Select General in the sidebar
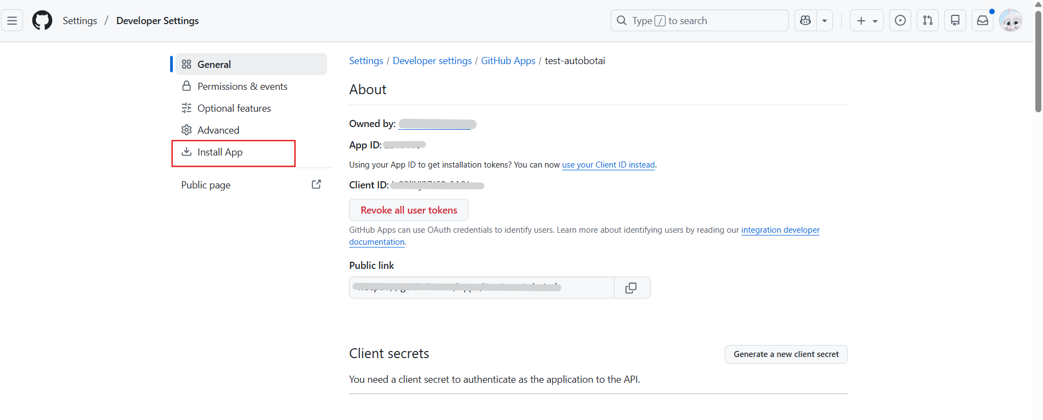 pos(251,64)
